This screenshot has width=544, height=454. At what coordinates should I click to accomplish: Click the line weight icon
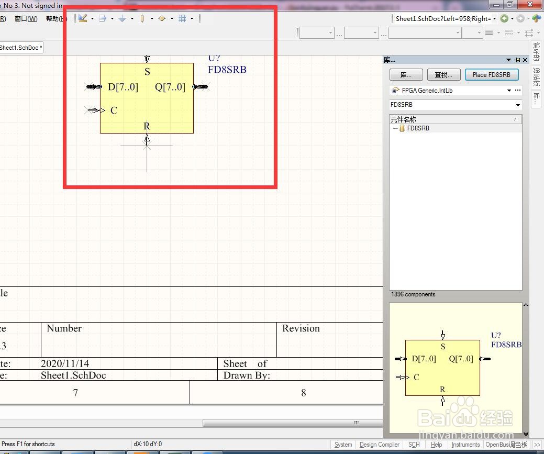[x=489, y=32]
